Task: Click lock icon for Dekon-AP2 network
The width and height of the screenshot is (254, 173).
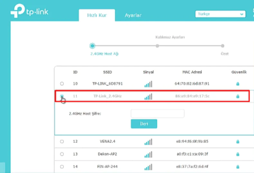Action: [x=238, y=154]
